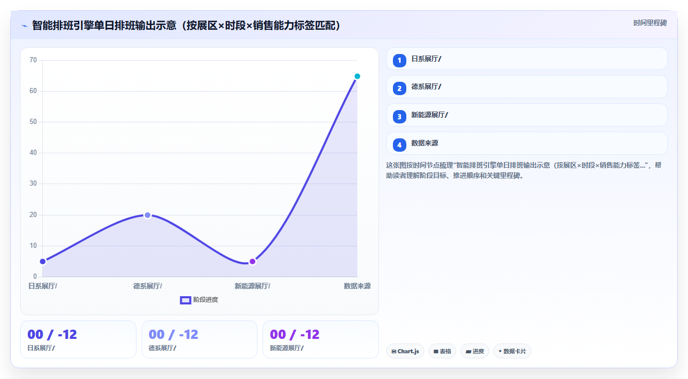This screenshot has width=688, height=379.
Task: Click the 日系展厅/ stat card
Action: tap(78, 339)
